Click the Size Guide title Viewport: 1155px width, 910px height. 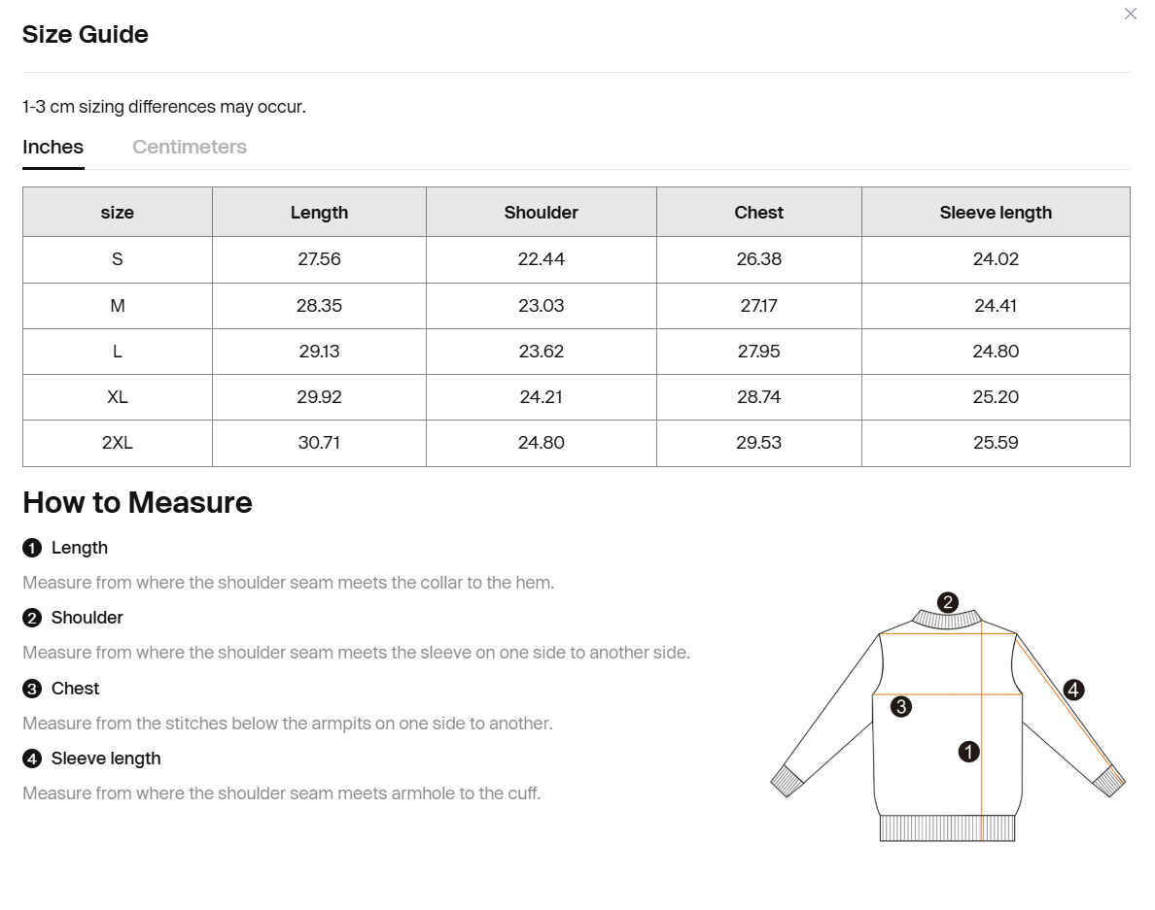click(x=85, y=34)
